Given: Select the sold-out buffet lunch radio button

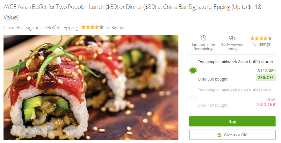Looking at the screenshot, I should 193,98.
